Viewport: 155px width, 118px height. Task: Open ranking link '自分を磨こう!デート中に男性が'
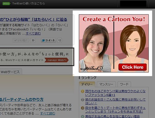pyautogui.click(x=115, y=110)
